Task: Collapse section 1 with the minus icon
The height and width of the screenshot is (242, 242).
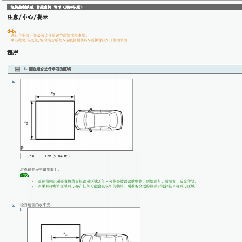Action: point(17,69)
